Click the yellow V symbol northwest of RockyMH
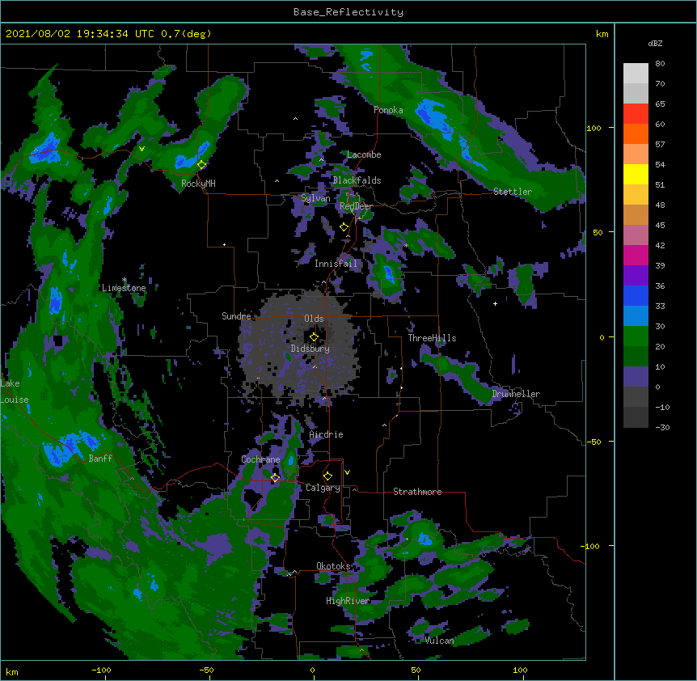Viewport: 697px width, 681px height. click(x=142, y=149)
